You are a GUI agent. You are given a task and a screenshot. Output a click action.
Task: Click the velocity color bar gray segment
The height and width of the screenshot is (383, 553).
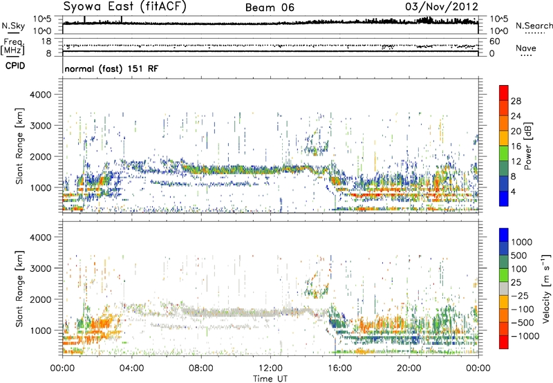504,288
